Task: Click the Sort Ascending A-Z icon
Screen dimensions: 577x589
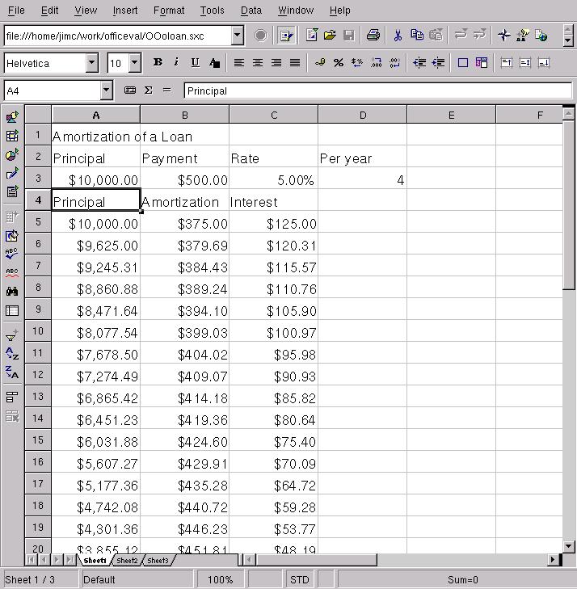Action: point(12,354)
